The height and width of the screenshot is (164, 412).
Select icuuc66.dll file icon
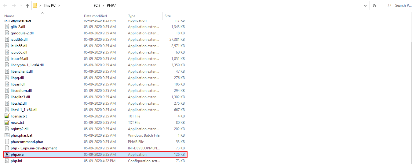(7, 59)
